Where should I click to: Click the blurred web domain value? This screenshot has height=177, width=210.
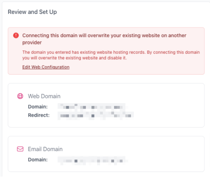93,107
